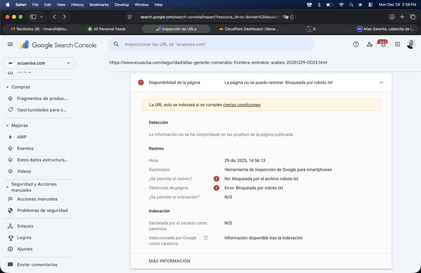Select the Inspección de URLs tab
Screen dimensions: 421x273
point(176,29)
